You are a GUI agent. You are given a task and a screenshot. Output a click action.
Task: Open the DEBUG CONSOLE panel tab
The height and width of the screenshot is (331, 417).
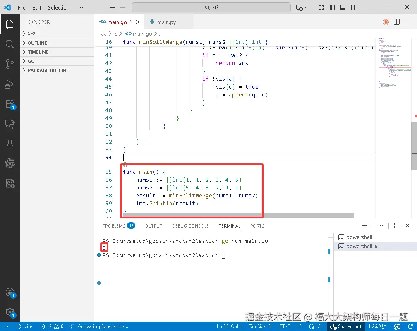click(x=190, y=226)
